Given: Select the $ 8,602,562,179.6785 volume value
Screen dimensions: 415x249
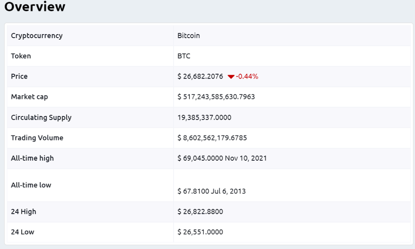Looking at the screenshot, I should 212,138.
